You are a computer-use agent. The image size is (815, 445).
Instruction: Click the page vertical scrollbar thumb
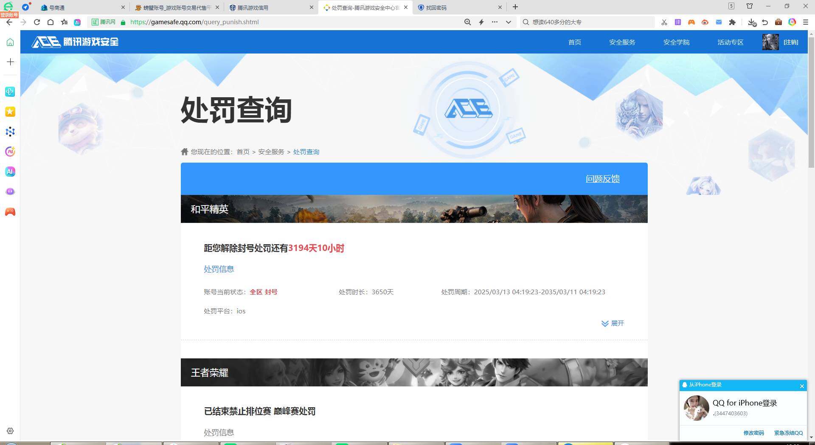pyautogui.click(x=811, y=102)
